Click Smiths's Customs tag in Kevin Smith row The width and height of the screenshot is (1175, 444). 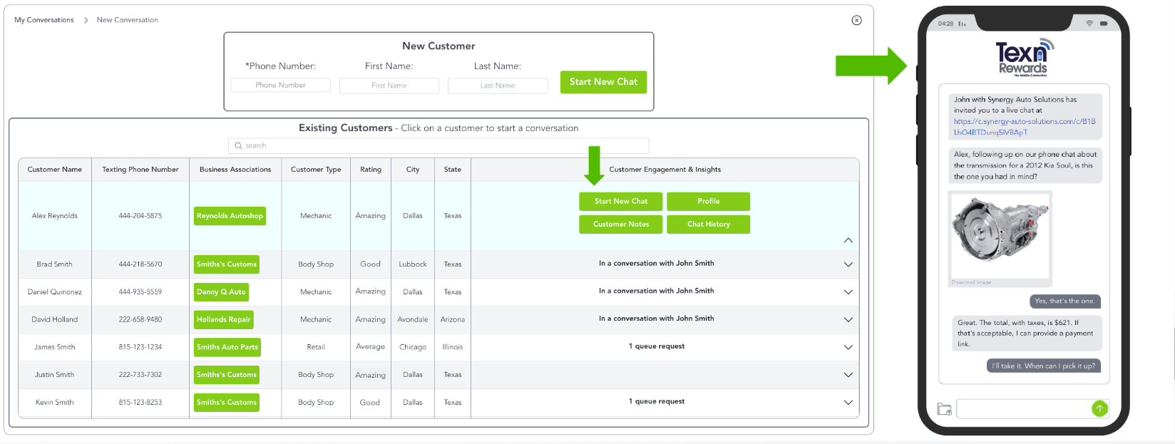pos(227,403)
